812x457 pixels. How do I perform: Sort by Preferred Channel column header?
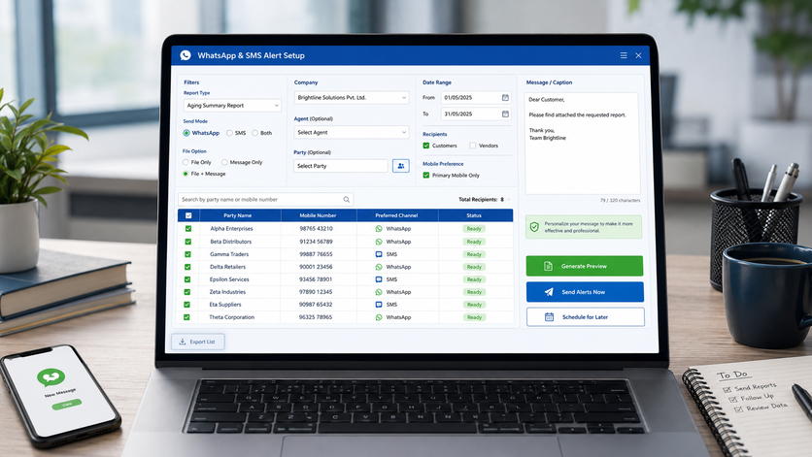396,215
